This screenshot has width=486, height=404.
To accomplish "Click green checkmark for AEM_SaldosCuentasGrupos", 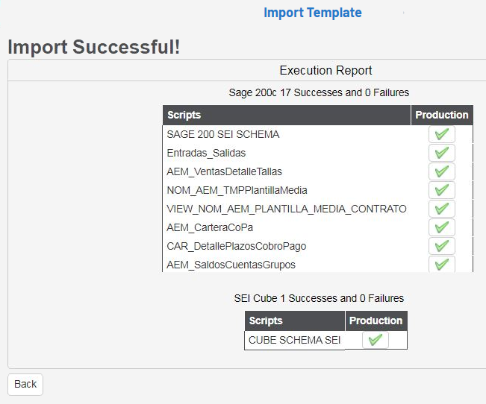I will point(442,264).
